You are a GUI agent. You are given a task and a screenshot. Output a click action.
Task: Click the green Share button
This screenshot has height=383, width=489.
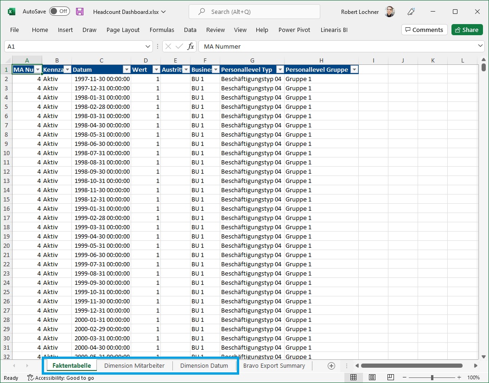tap(467, 29)
